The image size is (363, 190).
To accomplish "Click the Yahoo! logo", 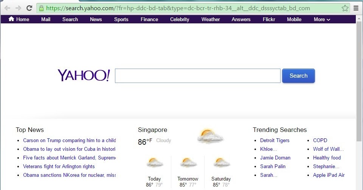I will pos(84,75).
